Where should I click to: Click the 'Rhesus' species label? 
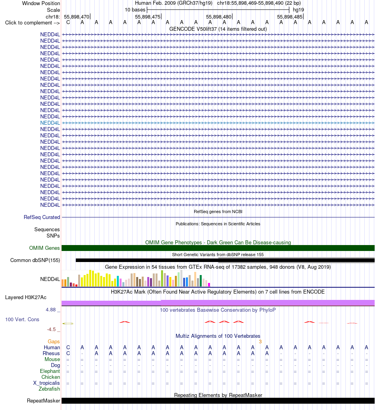click(x=51, y=354)
